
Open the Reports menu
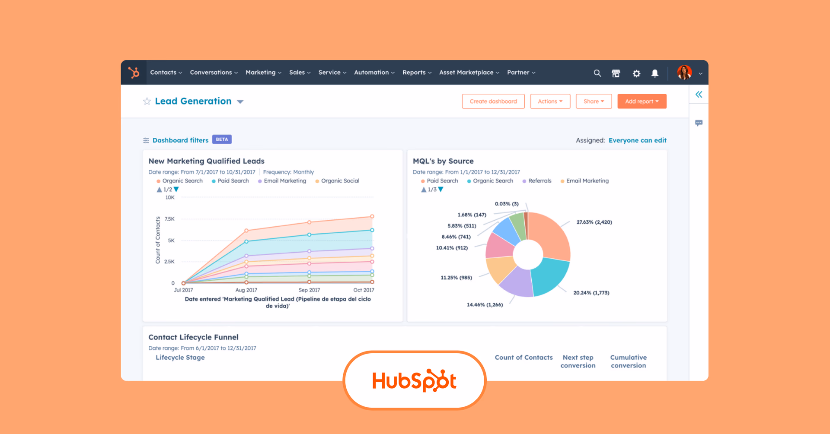[x=417, y=73]
